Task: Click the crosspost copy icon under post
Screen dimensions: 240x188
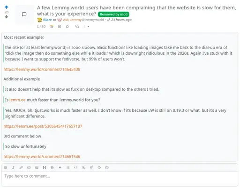Action: pos(77,27)
